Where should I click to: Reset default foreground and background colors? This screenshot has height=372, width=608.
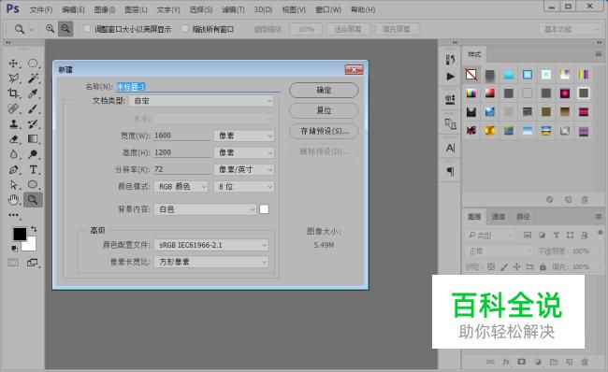(x=14, y=248)
